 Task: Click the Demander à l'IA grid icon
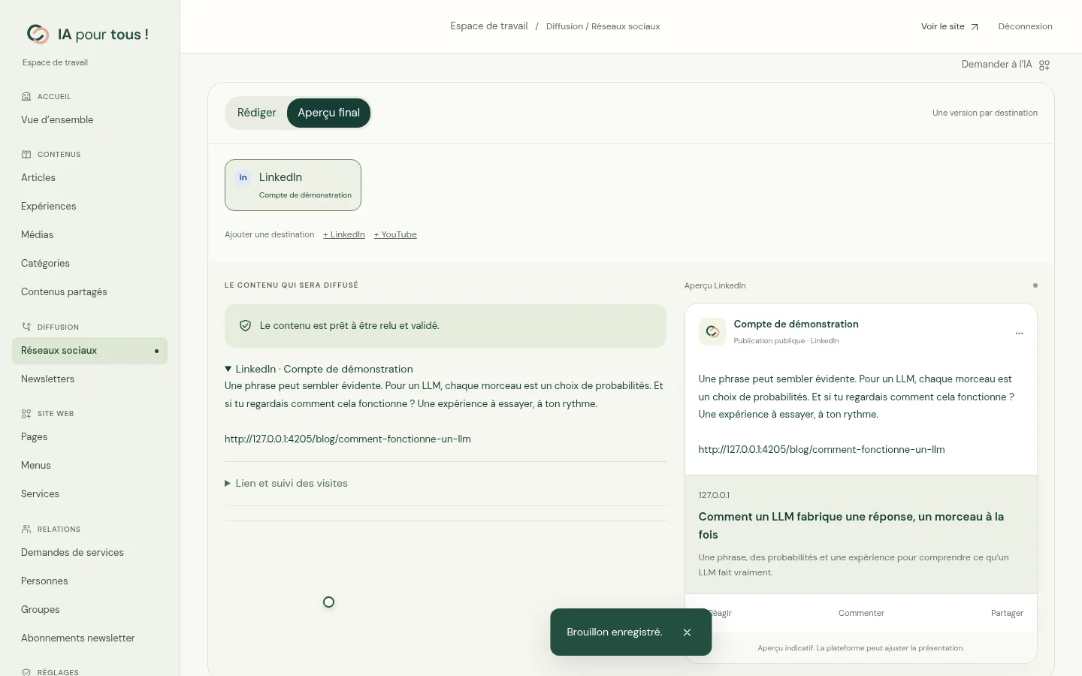pos(1044,65)
